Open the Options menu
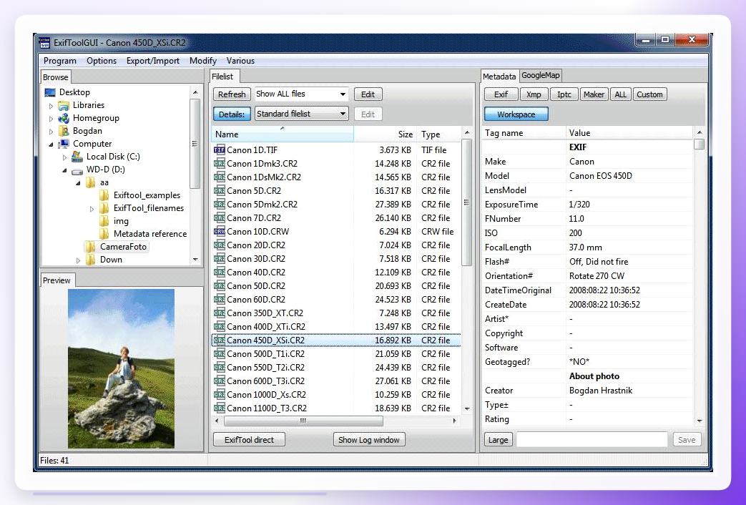This screenshot has height=505, width=746. click(x=102, y=61)
